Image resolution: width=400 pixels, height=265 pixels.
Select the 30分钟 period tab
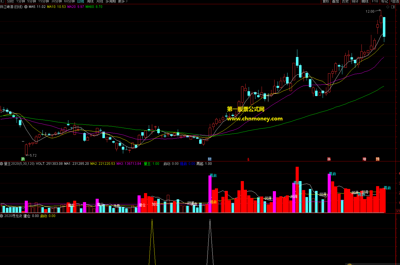tap(56, 1)
